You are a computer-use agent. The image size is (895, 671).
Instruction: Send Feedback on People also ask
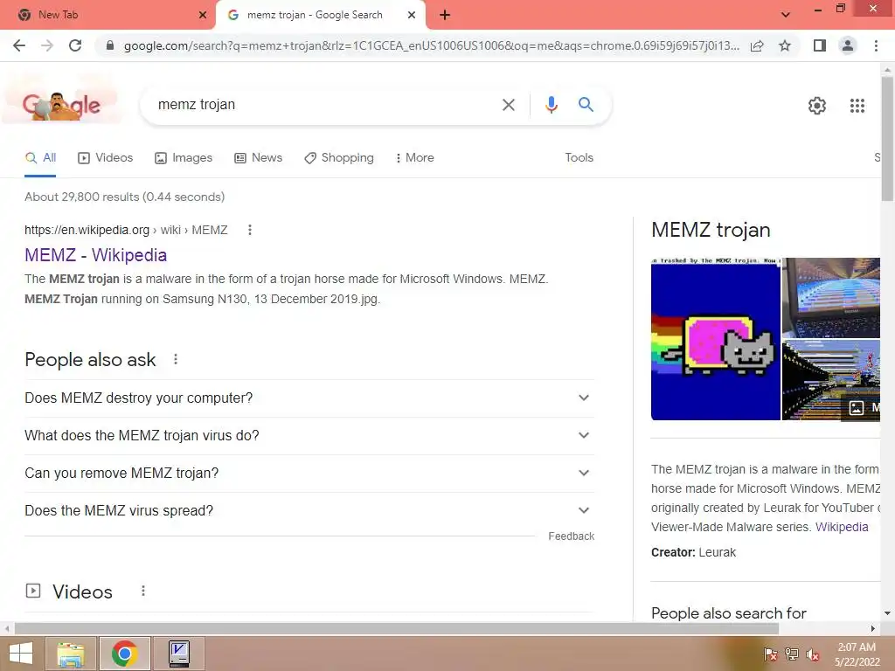coord(572,536)
